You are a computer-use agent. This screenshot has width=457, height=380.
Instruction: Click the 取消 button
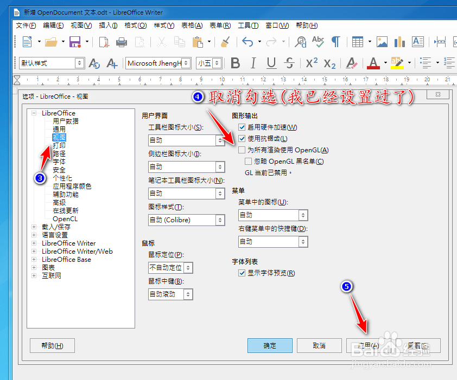[x=319, y=346]
